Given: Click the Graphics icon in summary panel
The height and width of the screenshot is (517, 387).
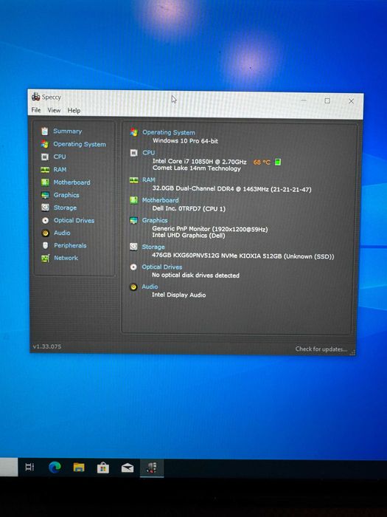Looking at the screenshot, I should click(x=133, y=220).
